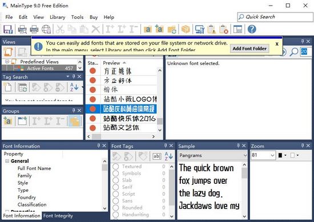Click the clipboard with red X icon
The width and height of the screenshot is (314, 222).
[223, 29]
